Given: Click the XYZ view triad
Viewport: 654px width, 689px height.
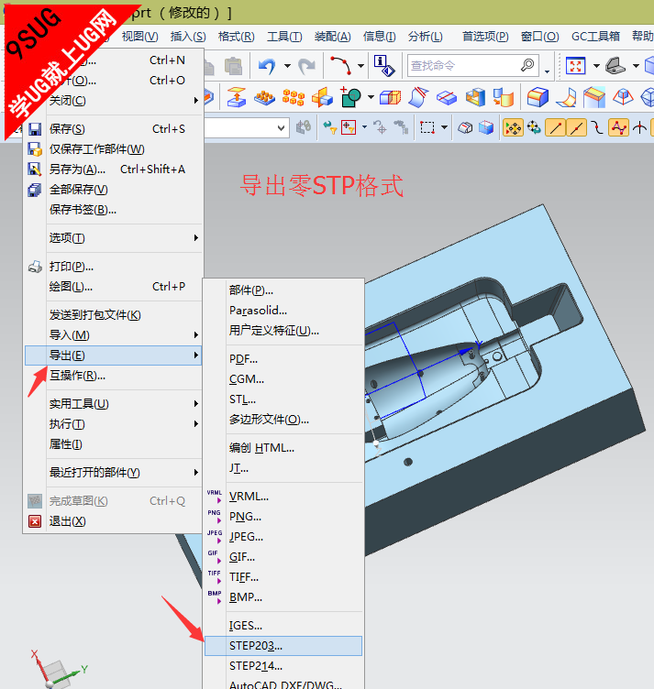Looking at the screenshot, I should (x=60, y=668).
